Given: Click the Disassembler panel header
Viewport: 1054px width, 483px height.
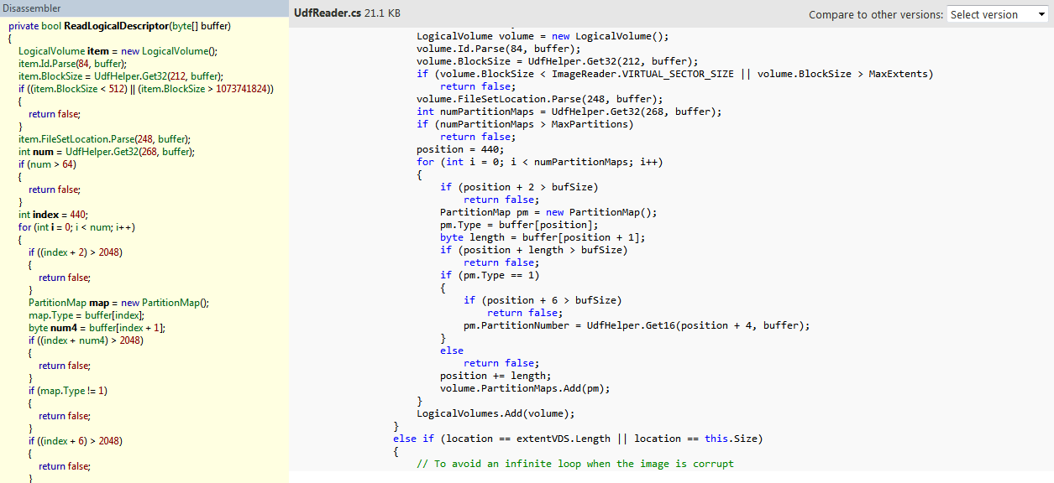Looking at the screenshot, I should click(x=144, y=8).
